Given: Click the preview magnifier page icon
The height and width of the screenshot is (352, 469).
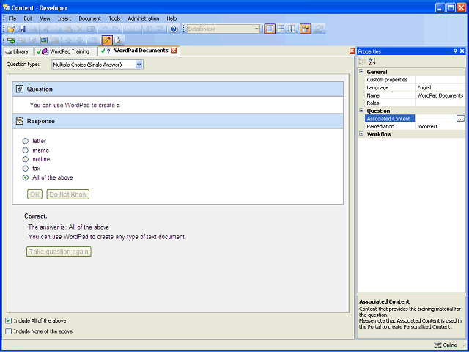Looking at the screenshot, I should (118, 40).
